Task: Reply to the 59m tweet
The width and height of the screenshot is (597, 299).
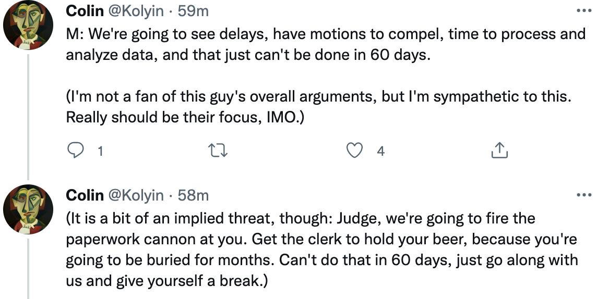Action: tap(75, 151)
